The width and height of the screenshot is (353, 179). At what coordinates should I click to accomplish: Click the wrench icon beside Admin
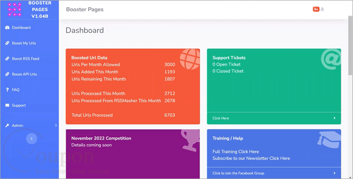coord(7,125)
